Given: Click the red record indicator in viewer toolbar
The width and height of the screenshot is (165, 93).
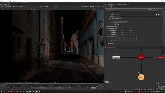Looking at the screenshot, I should (x=89, y=7).
